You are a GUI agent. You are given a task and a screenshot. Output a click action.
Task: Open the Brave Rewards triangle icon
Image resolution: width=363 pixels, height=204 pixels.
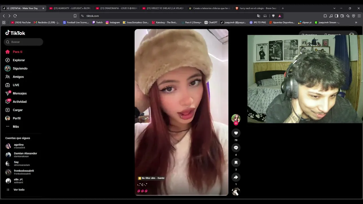click(x=280, y=16)
